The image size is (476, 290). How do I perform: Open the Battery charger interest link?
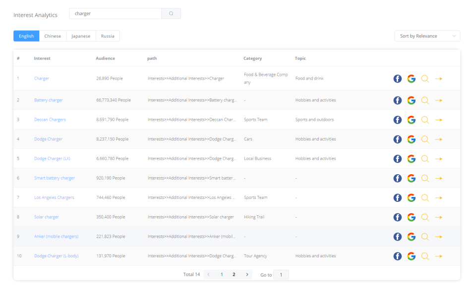click(49, 100)
